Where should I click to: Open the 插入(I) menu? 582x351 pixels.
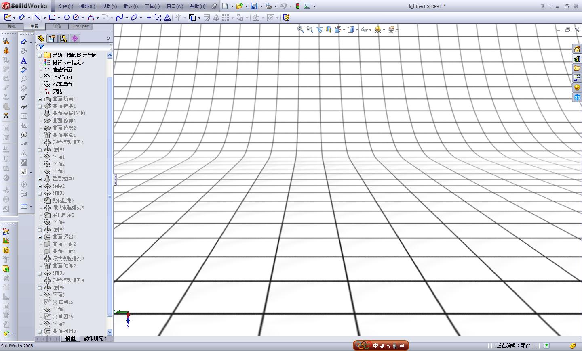[131, 6]
